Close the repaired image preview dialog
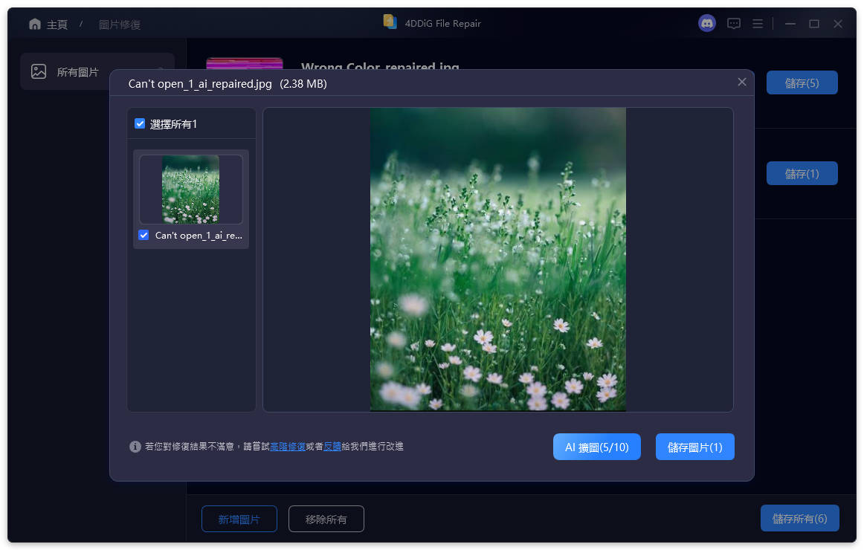The width and height of the screenshot is (864, 550). [x=741, y=82]
